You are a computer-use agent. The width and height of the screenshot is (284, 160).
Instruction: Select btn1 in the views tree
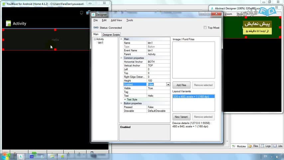tap(101, 43)
